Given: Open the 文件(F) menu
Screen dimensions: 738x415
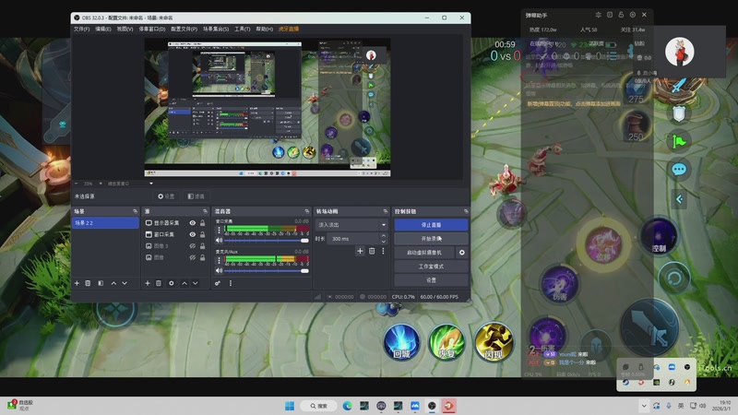Looking at the screenshot, I should click(x=81, y=30).
